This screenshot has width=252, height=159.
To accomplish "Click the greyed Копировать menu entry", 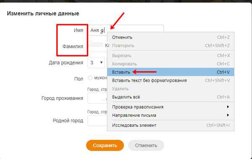I will point(171,64).
